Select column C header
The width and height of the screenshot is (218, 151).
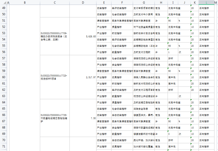click(x=55, y=3)
